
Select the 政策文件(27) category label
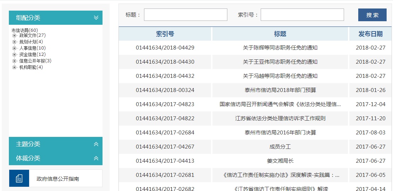click(x=32, y=35)
